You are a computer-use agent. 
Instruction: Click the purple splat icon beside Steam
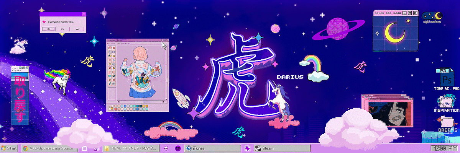pos(248,148)
